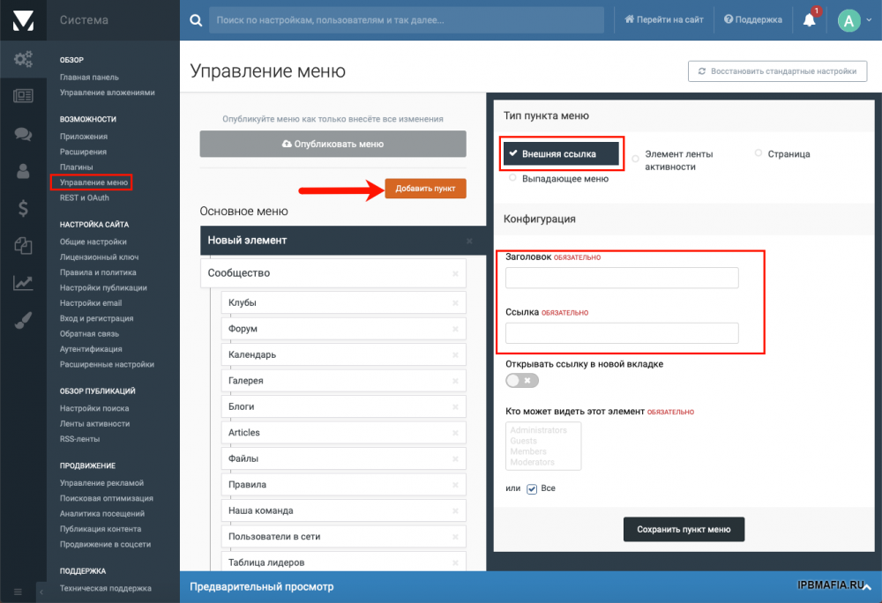The height and width of the screenshot is (603, 882).
Task: Remove the Articles menu item
Action: click(456, 433)
